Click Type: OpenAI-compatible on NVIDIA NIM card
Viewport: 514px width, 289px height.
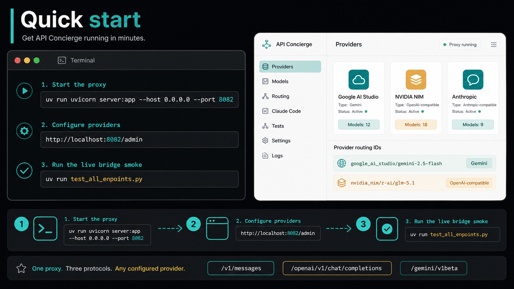pos(417,105)
